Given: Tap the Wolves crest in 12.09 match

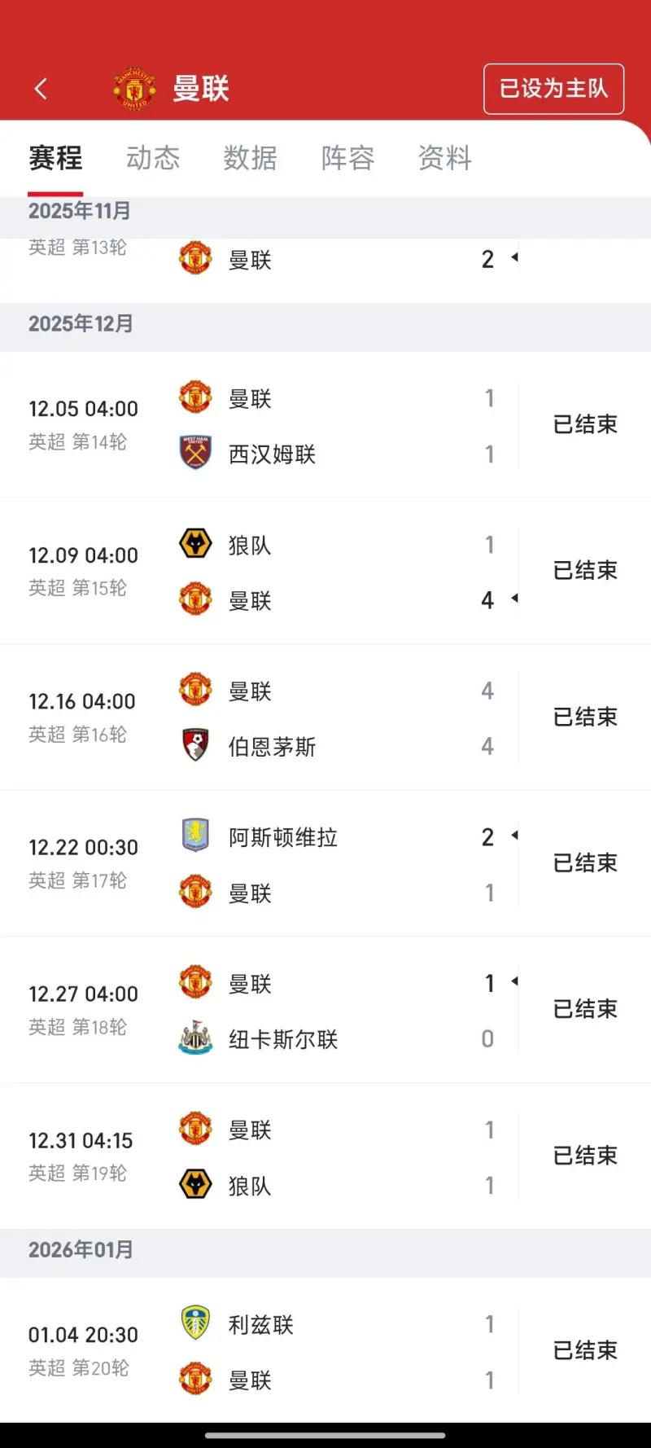Looking at the screenshot, I should [195, 544].
